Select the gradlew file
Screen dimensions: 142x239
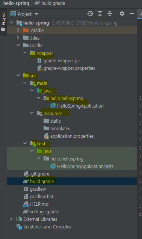click(x=38, y=189)
